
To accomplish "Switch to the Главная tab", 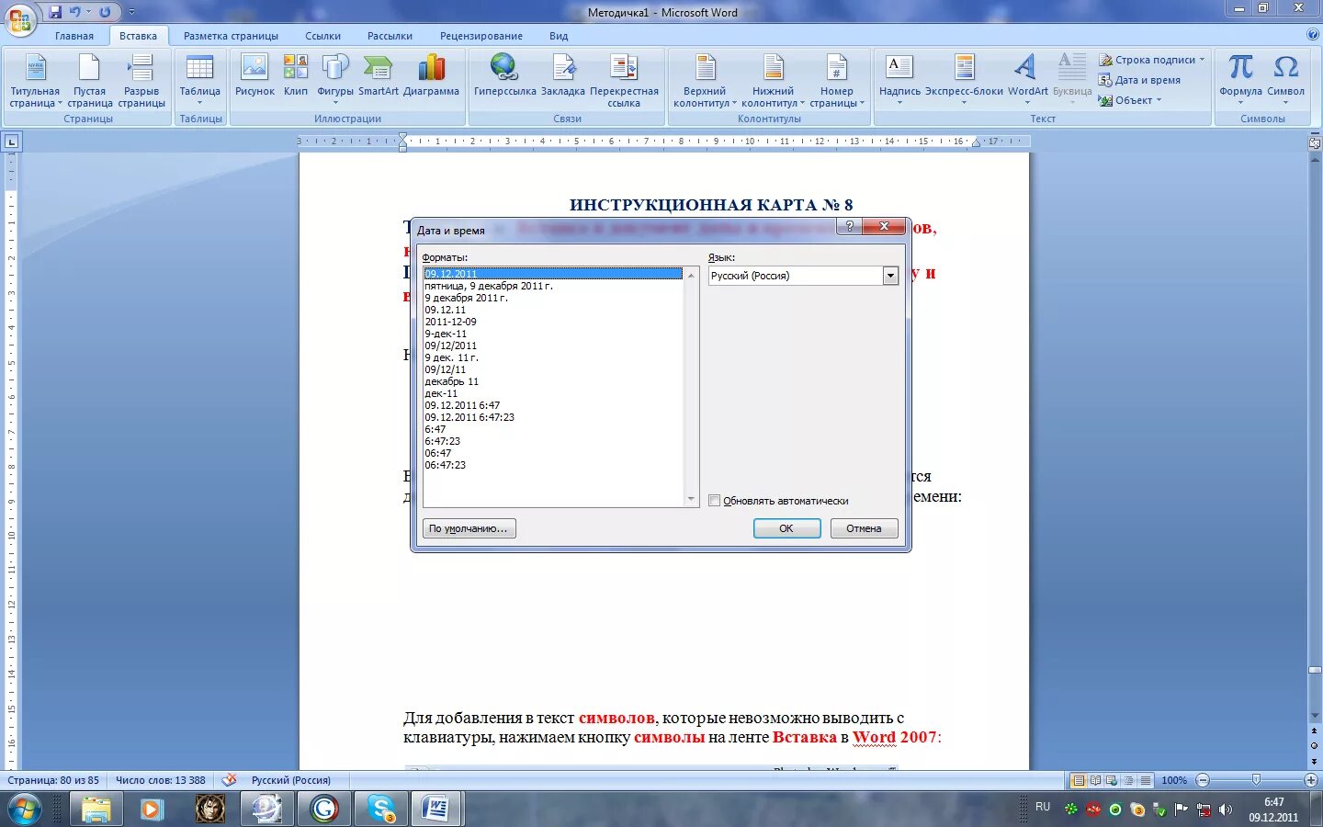I will 73,36.
